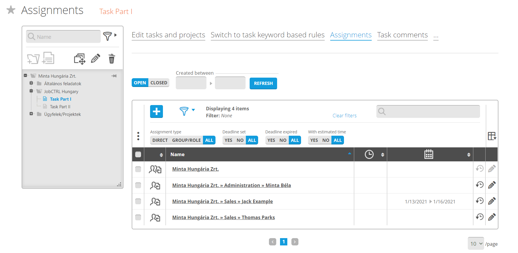The image size is (518, 253).
Task: Click the duplicate task icon in left toolbar
Action: pyautogui.click(x=79, y=59)
